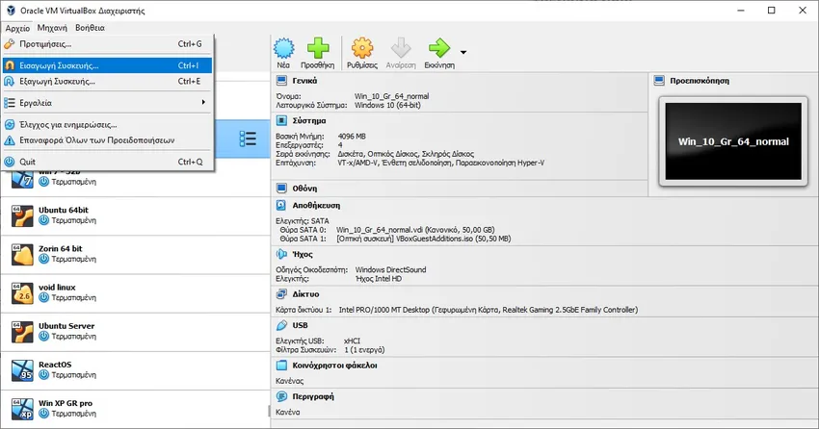Screen dimensions: 819x429
Task: Click the Win_10_Gr_64_normal preview thumbnail
Action: (x=733, y=140)
